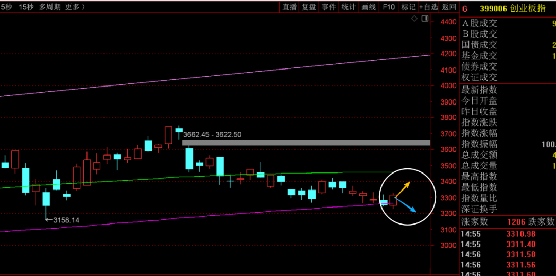Viewport: 556px width, 276px height.
Task: Open the 直播 live toolbar button
Action: [289, 7]
